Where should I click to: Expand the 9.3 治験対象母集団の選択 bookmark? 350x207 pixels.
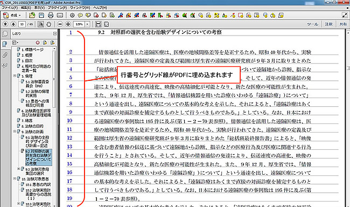(18, 169)
